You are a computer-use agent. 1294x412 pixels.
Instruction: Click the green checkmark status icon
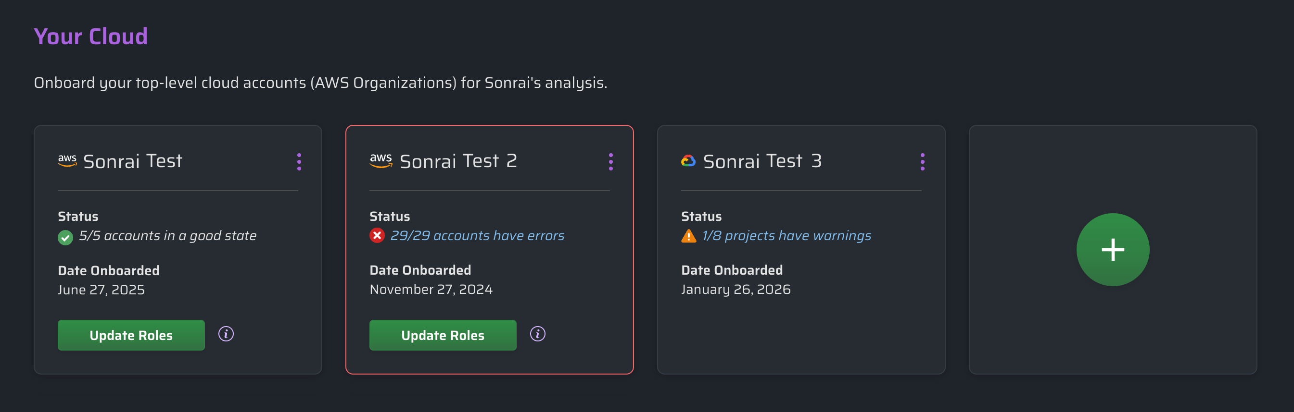(x=65, y=237)
